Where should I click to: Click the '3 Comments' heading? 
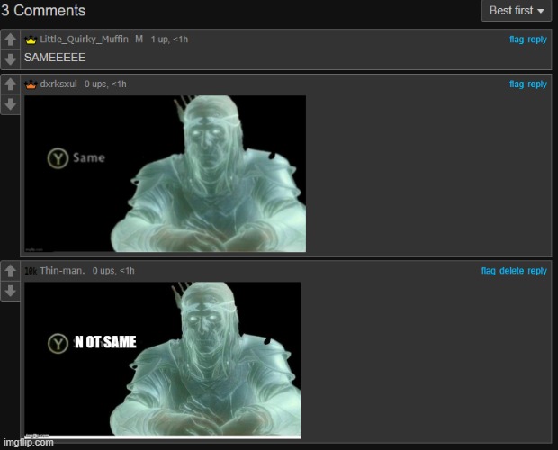(x=43, y=10)
